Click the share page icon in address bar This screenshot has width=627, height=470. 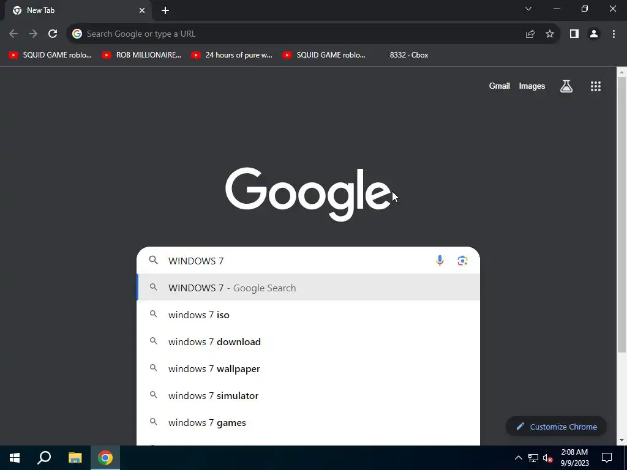[x=530, y=34]
